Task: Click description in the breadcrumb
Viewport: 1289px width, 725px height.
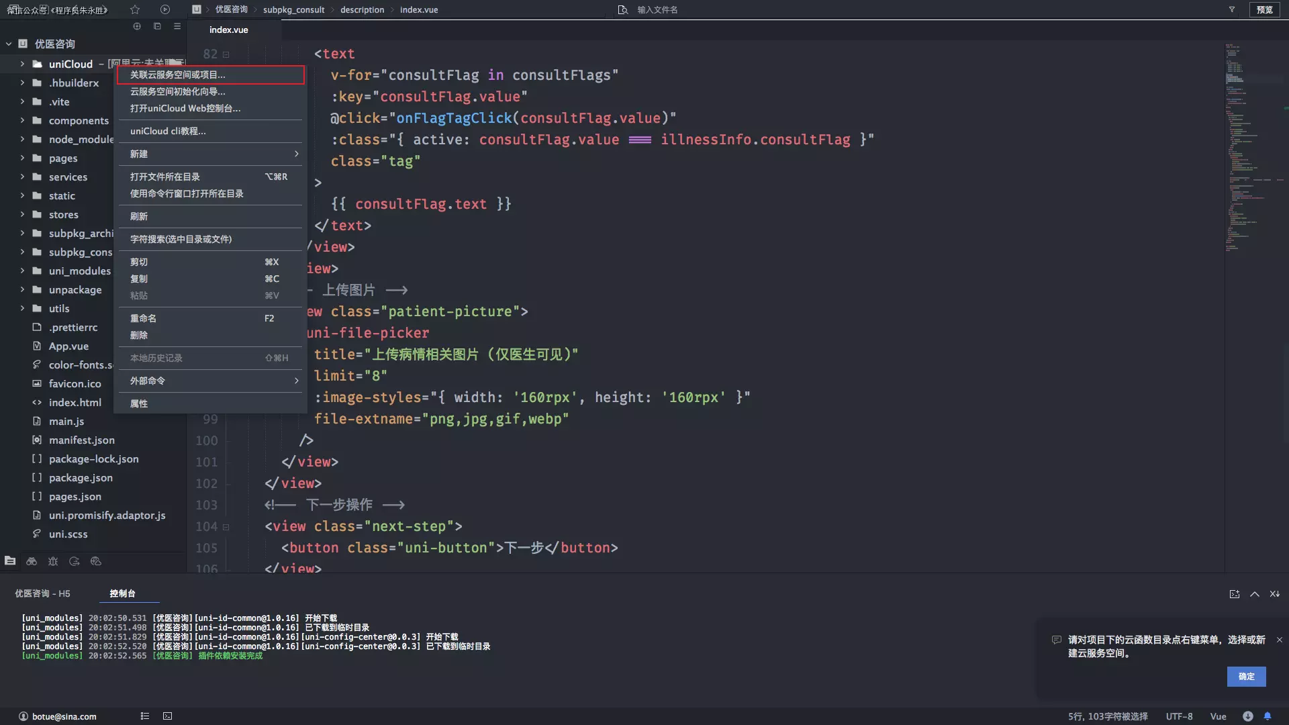Action: pyautogui.click(x=362, y=9)
